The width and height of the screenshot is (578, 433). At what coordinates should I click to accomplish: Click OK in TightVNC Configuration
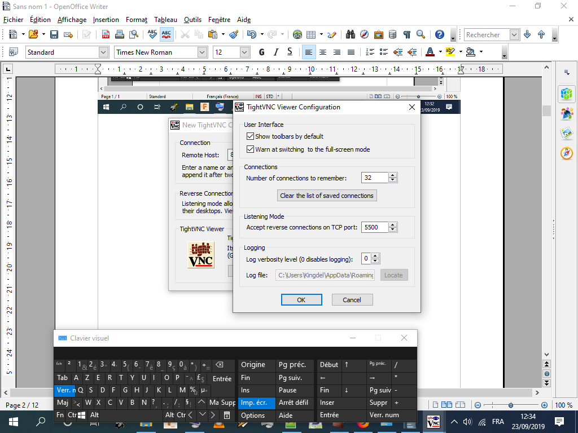(301, 300)
